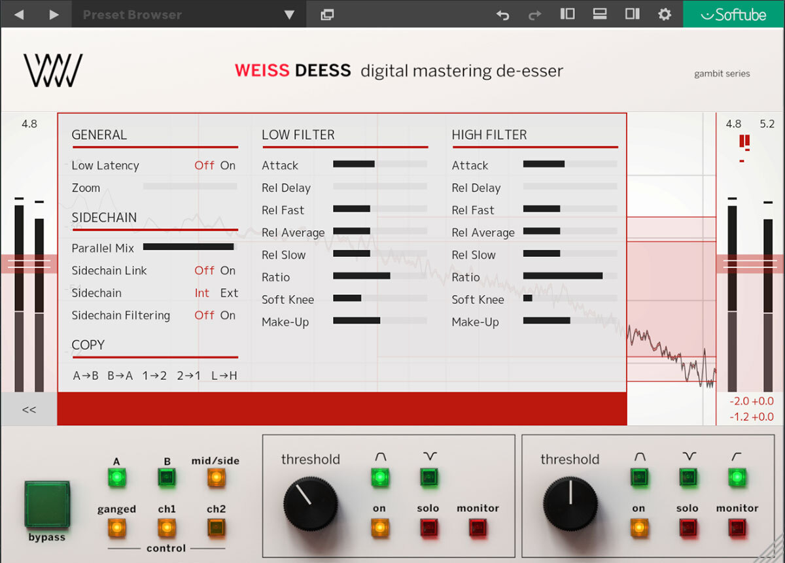Toggle the left side panel layout icon

coord(567,14)
